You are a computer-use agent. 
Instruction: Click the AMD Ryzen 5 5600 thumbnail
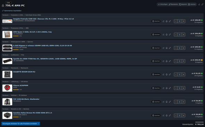point(7,34)
